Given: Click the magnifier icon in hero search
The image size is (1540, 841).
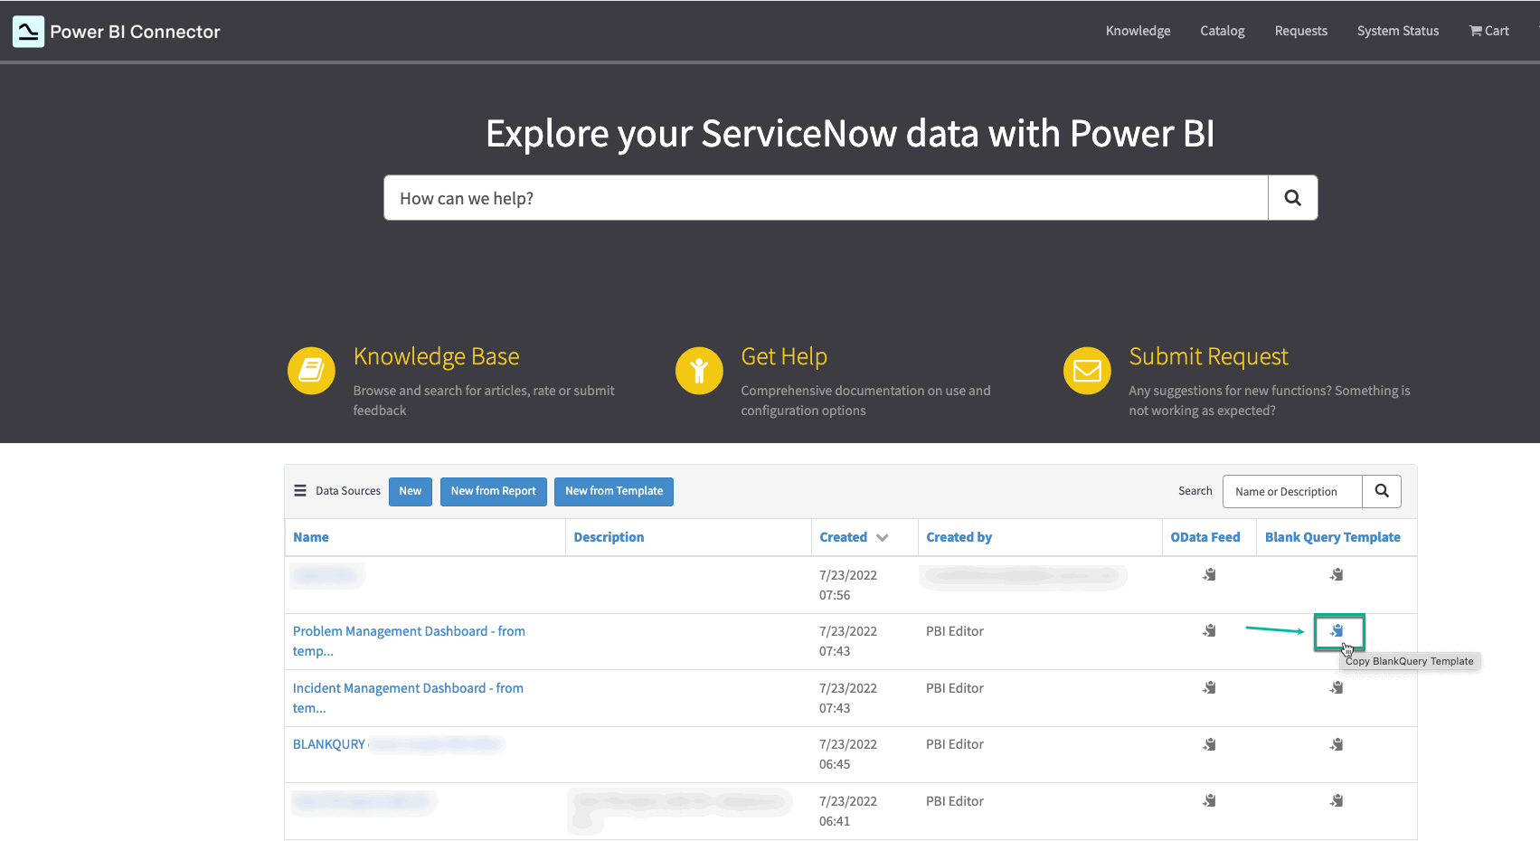Looking at the screenshot, I should coord(1292,198).
